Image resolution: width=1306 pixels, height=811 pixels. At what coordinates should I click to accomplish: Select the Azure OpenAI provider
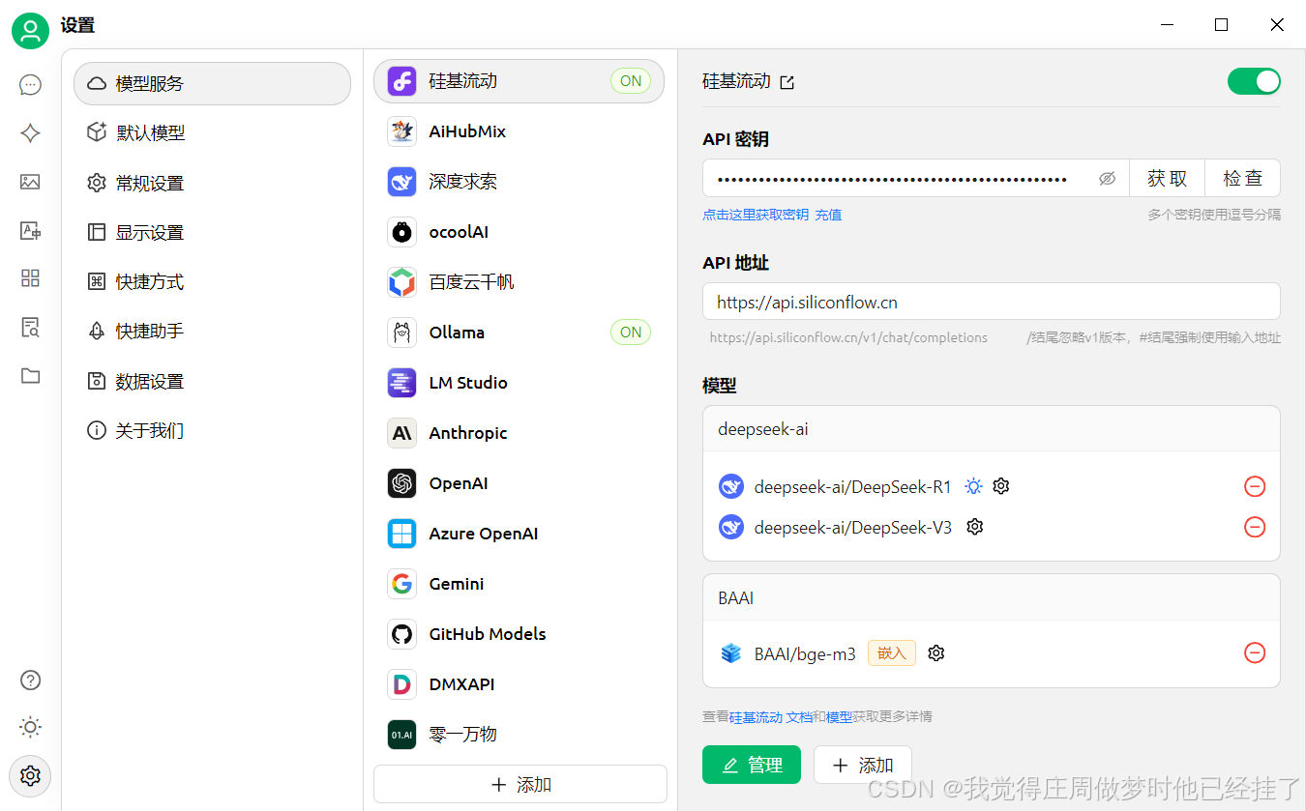click(x=519, y=534)
